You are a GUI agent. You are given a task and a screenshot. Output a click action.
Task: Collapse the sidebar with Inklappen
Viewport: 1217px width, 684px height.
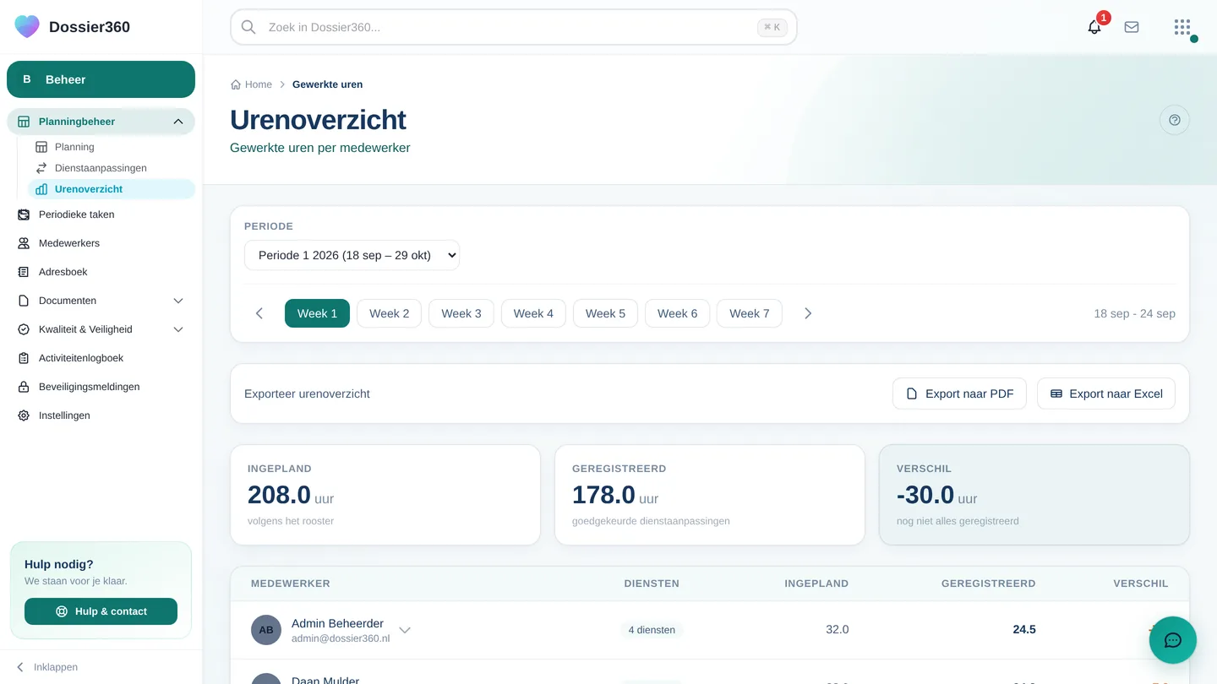47,667
